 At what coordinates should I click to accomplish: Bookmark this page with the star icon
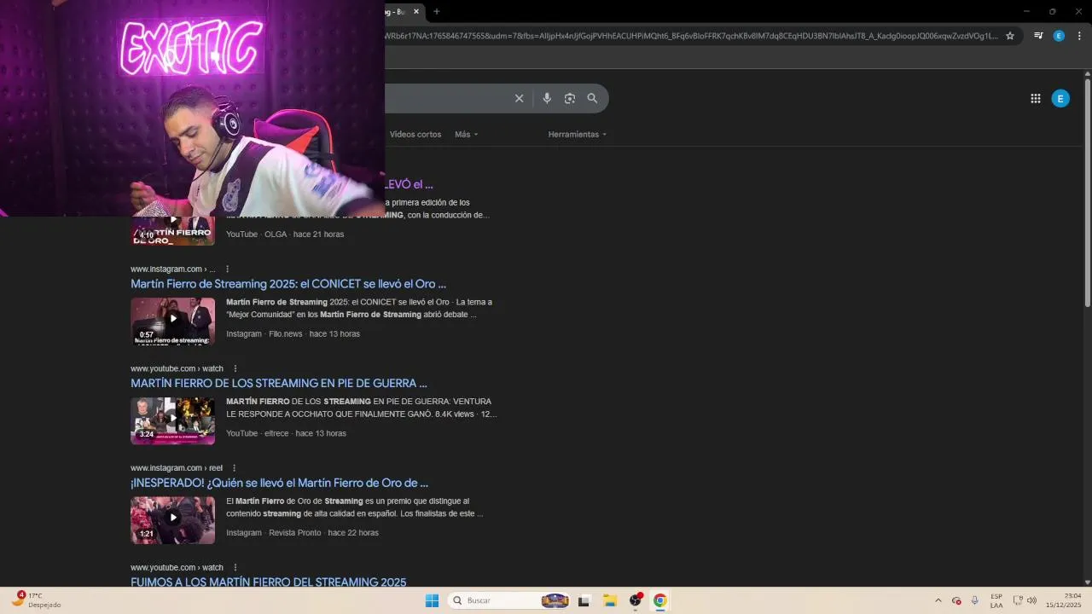pos(1010,36)
